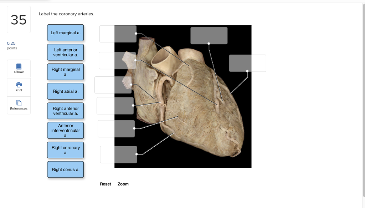The height and width of the screenshot is (208, 365).
Task: Click the Reset link below the image
Action: point(106,184)
